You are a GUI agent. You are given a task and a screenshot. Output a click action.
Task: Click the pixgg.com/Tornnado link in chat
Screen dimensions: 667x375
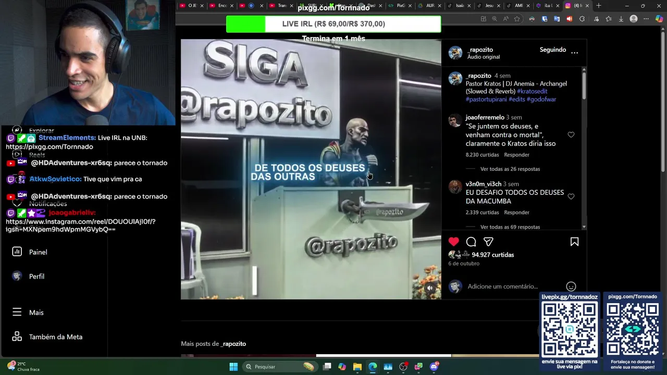pos(50,146)
